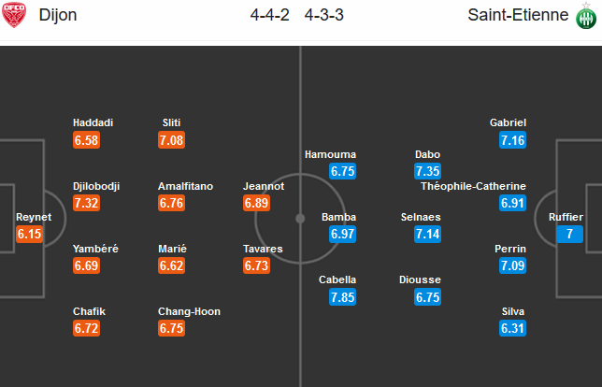
Task: Click Sliti's 7.08 rating badge
Action: [173, 140]
